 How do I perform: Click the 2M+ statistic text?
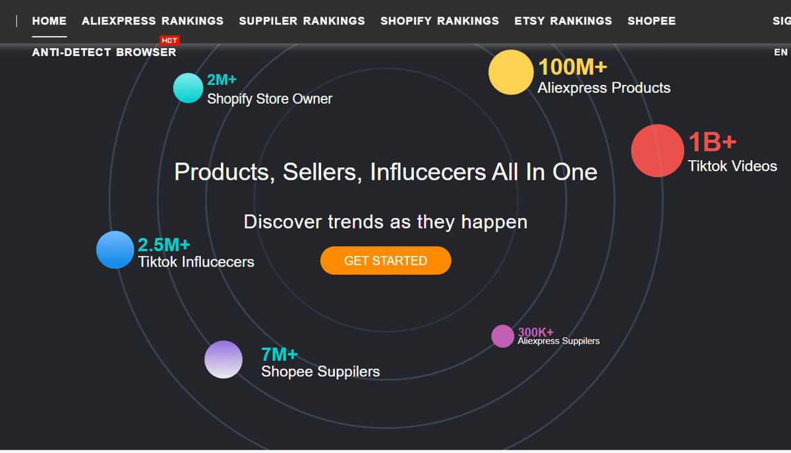point(221,80)
